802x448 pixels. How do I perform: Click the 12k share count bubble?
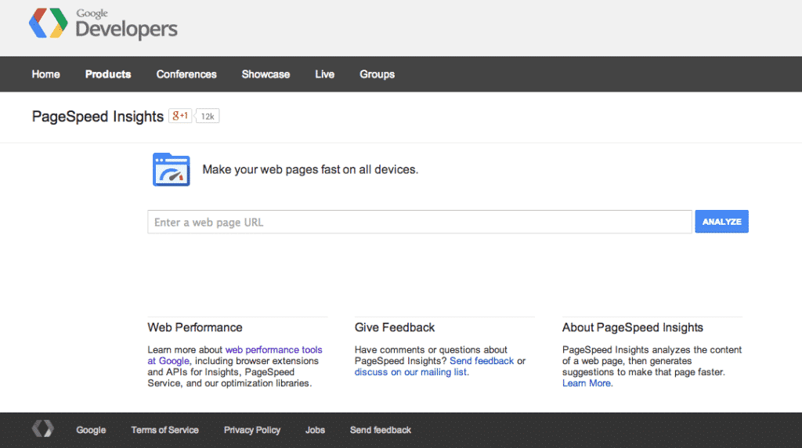(207, 116)
